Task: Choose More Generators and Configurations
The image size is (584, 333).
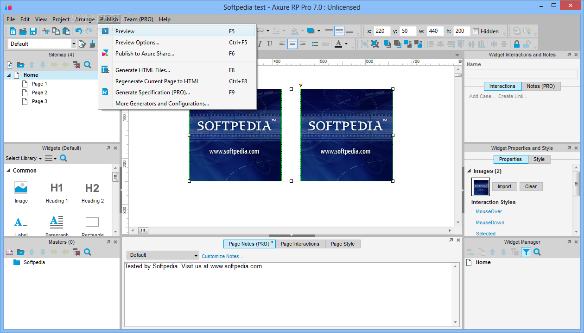Action: coord(178,103)
